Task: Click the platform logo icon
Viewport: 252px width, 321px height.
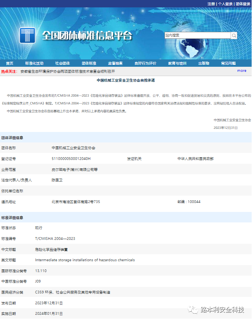Action: click(x=28, y=35)
